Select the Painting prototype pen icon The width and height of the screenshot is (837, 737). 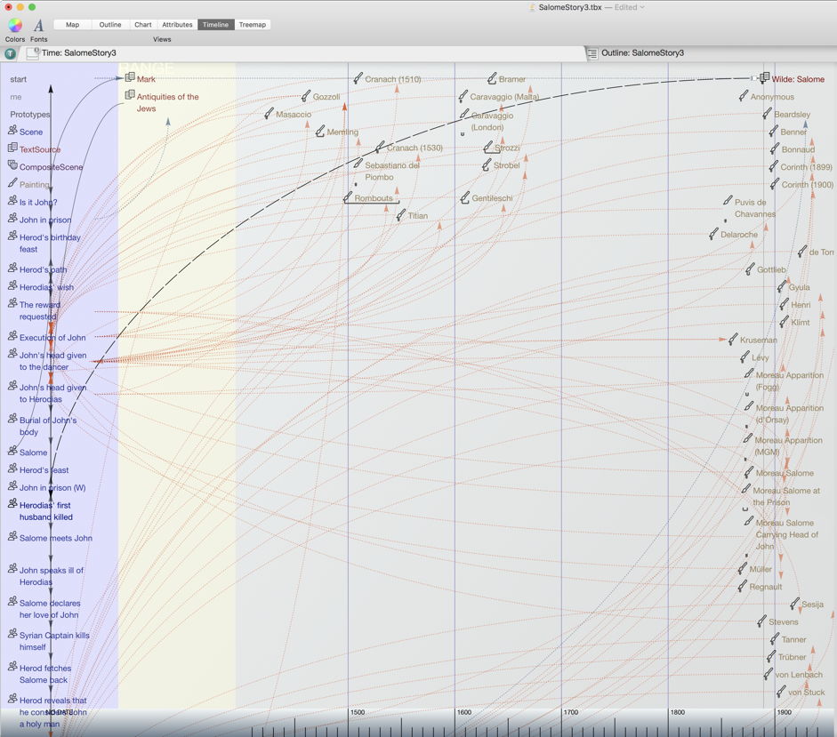click(x=11, y=184)
